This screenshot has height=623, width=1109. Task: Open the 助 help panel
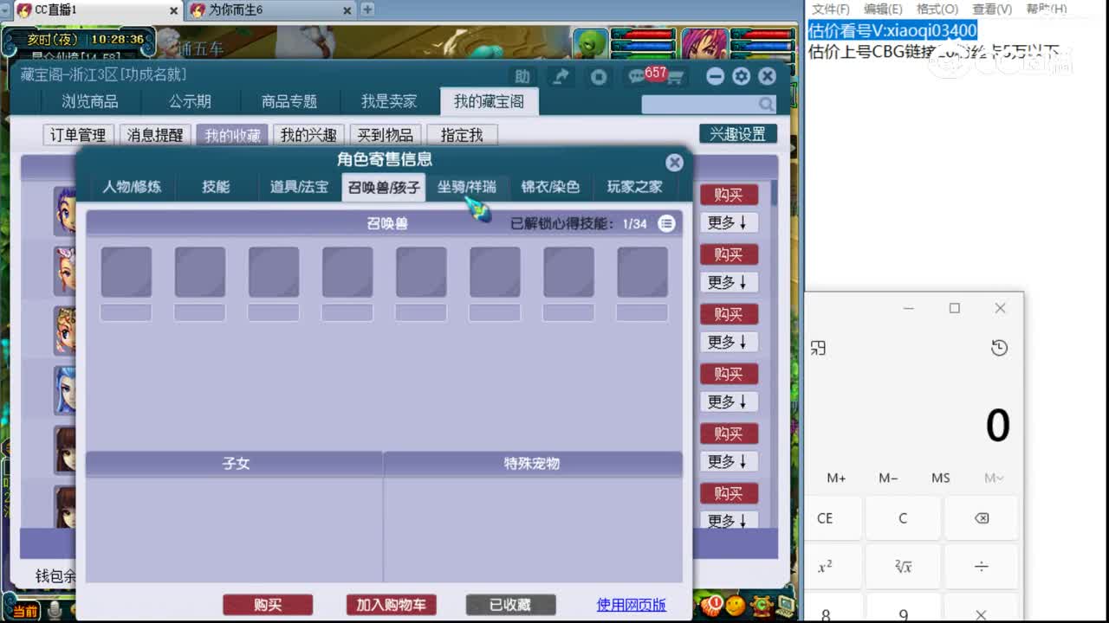click(522, 76)
